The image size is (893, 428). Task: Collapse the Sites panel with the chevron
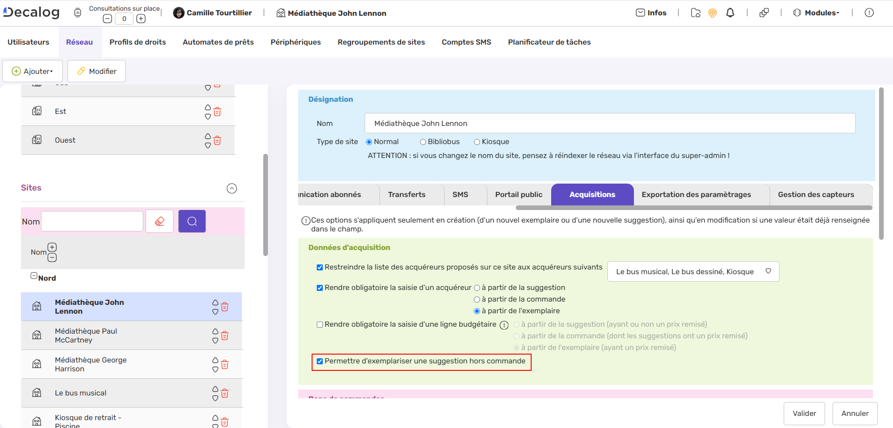(x=232, y=188)
